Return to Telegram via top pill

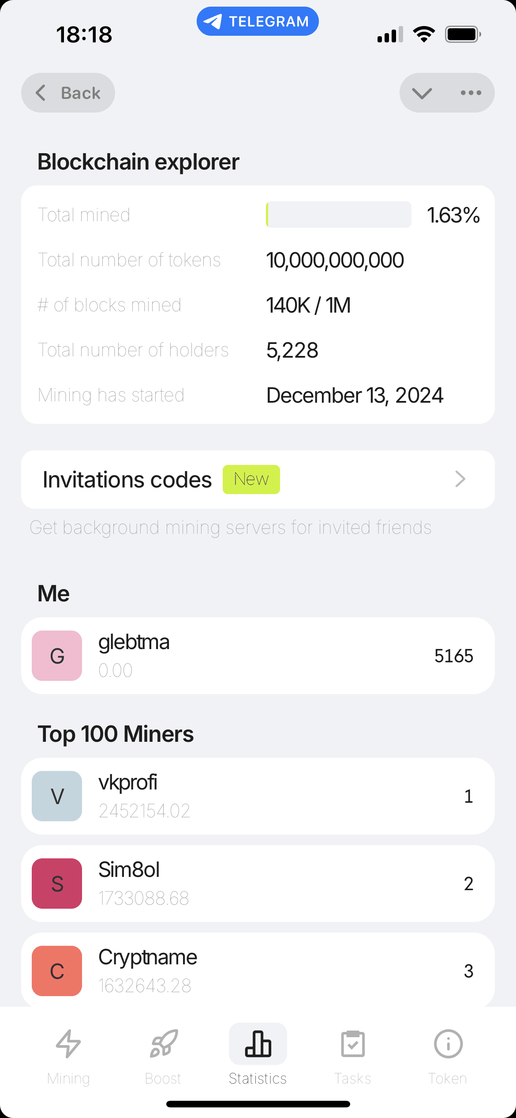258,21
